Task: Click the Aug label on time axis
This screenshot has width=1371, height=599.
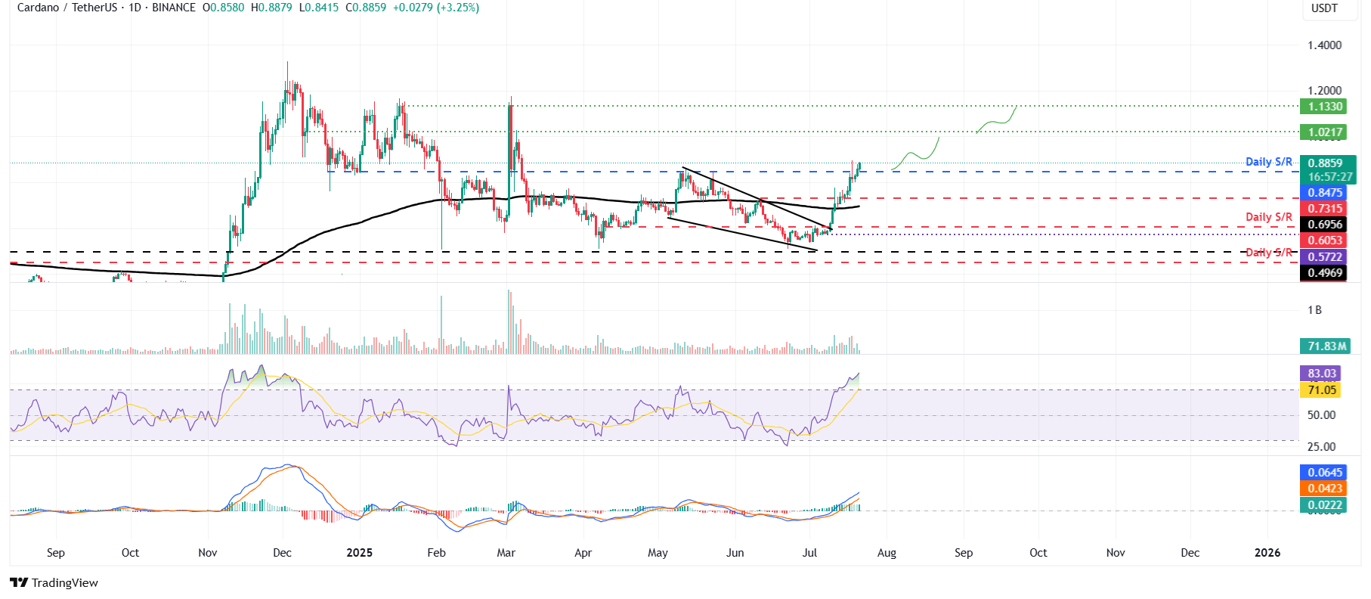Action: [887, 553]
